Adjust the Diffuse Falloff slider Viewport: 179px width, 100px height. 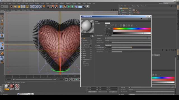point(131,47)
